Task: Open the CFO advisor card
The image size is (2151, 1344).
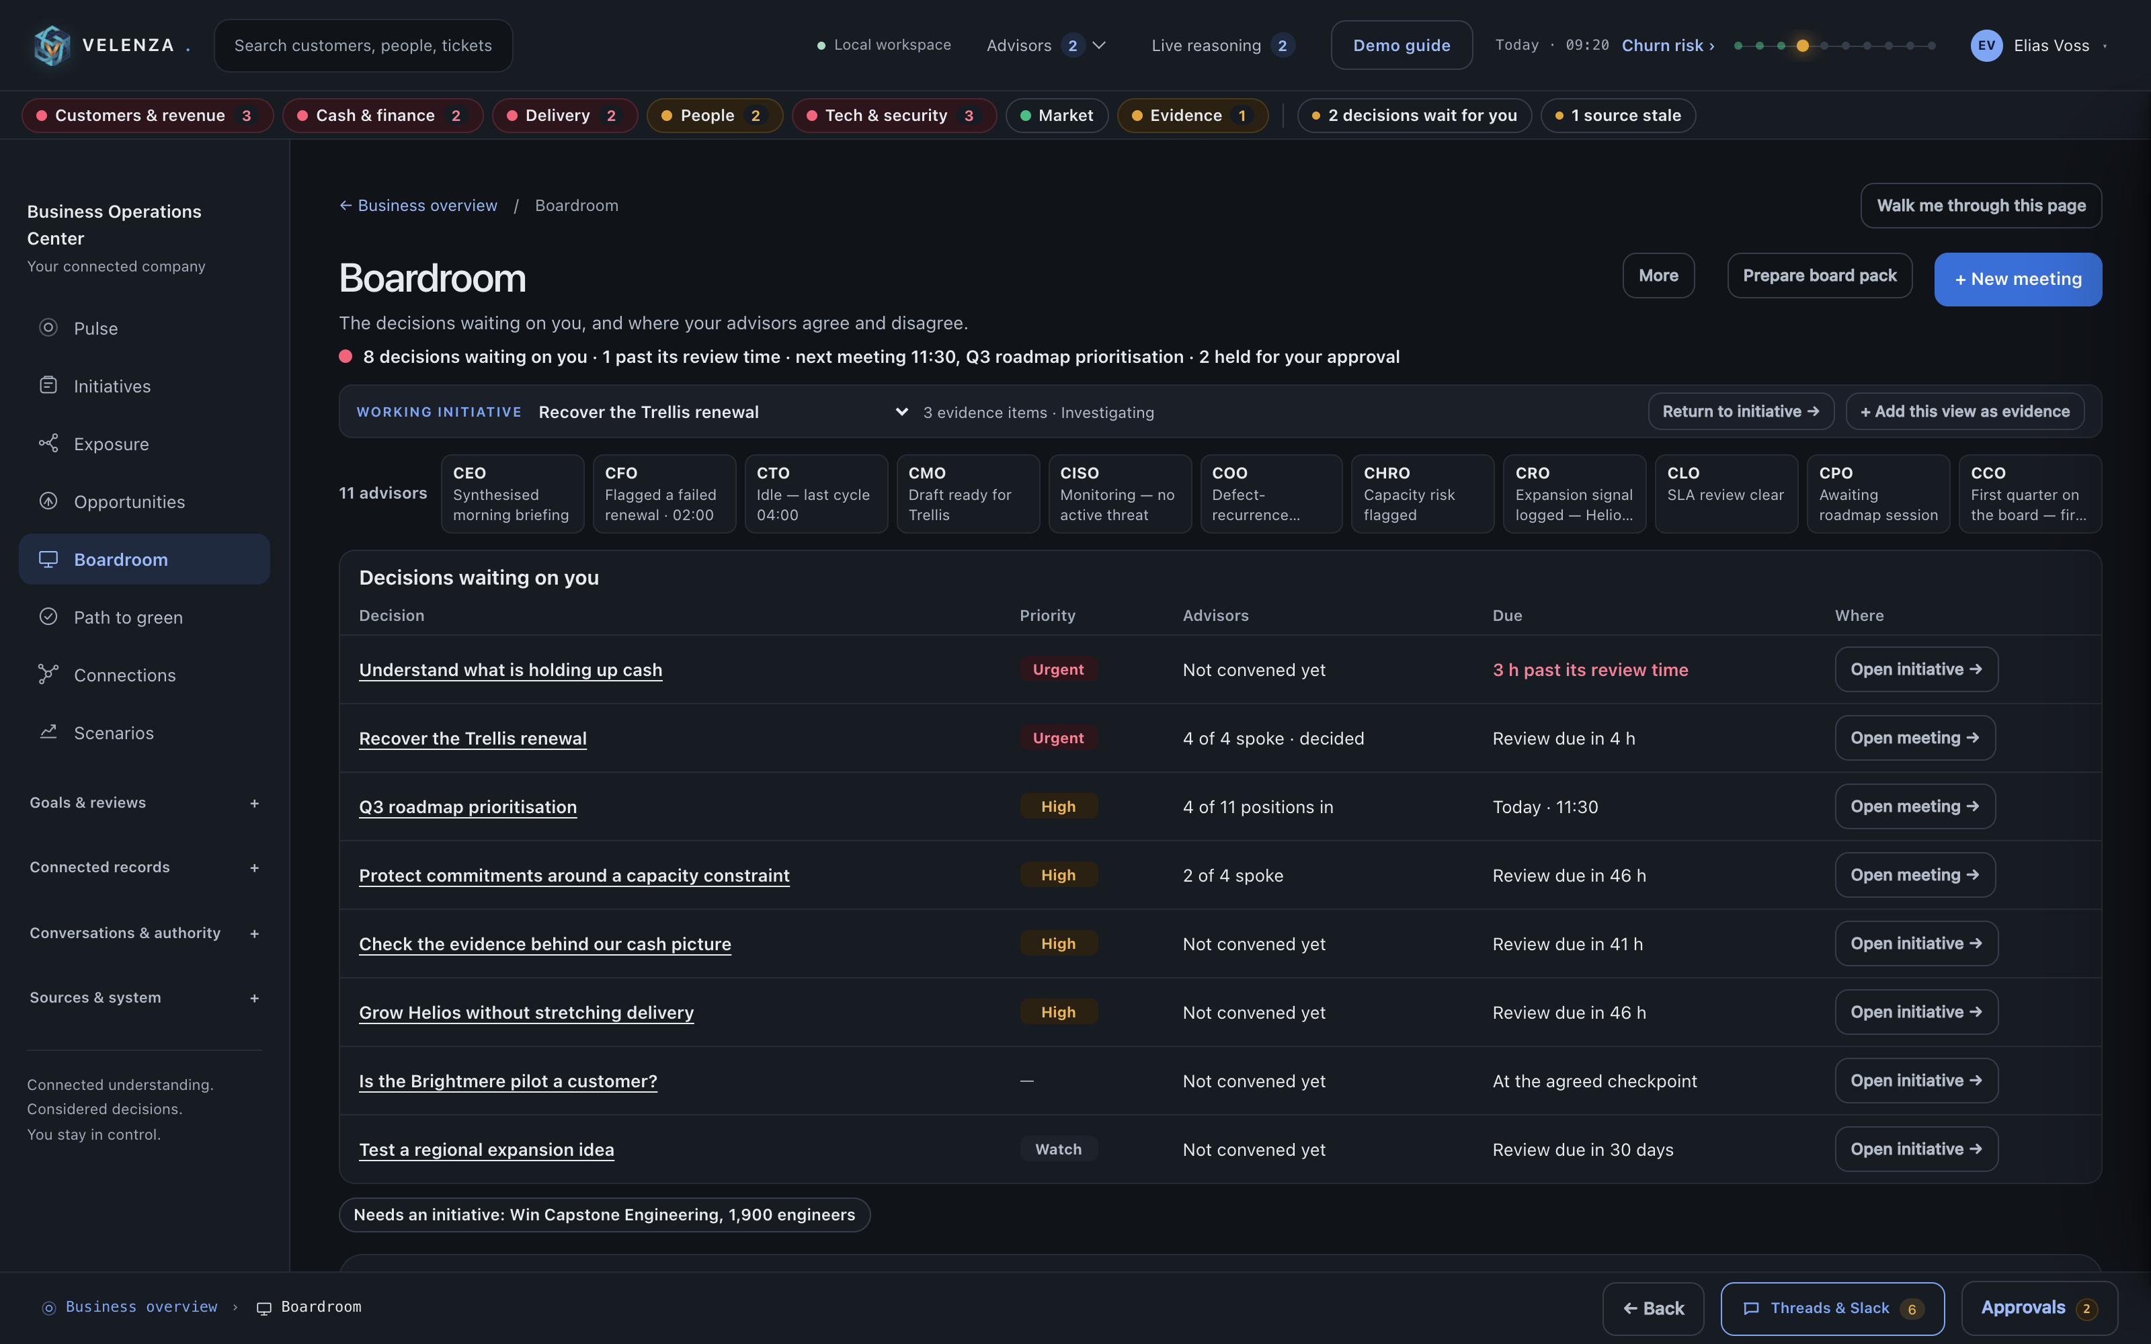Action: [x=664, y=494]
